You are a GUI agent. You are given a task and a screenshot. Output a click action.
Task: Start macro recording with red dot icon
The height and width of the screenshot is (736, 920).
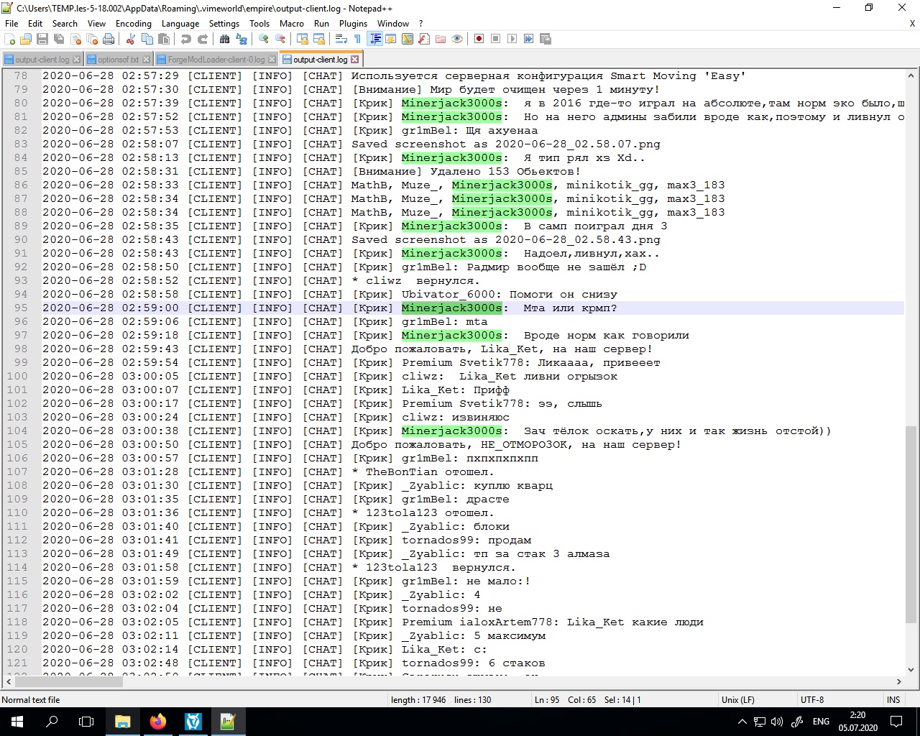pyautogui.click(x=479, y=39)
